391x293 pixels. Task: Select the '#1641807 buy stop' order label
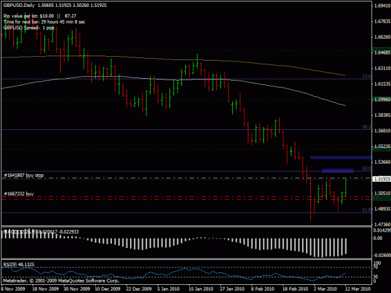click(24, 176)
